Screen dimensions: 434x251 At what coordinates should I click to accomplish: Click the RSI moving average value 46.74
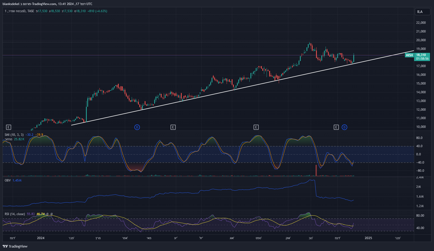coord(40,214)
